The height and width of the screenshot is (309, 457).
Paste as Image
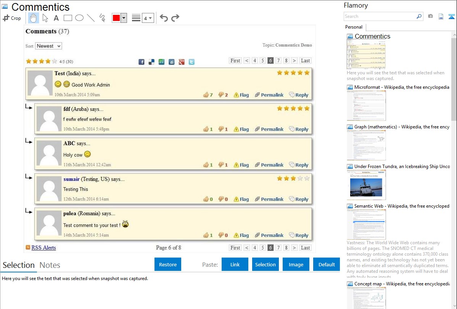tap(296, 264)
